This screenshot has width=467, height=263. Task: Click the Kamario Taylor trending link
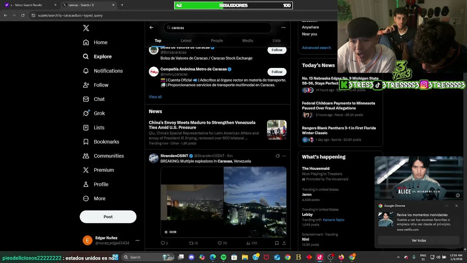[x=333, y=220]
